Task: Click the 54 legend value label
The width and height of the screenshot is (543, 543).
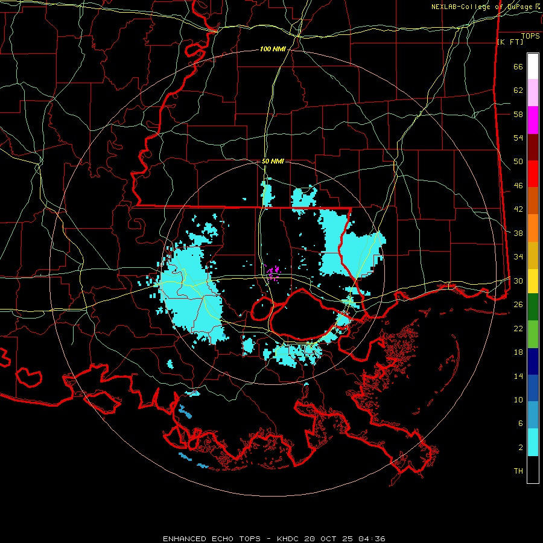Action: pos(518,138)
